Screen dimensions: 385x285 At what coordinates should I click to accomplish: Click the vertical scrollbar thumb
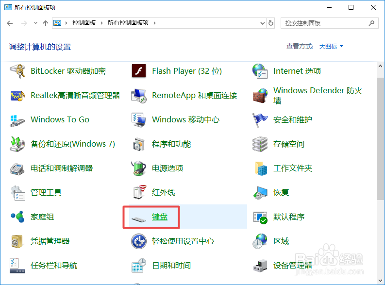click(x=380, y=139)
